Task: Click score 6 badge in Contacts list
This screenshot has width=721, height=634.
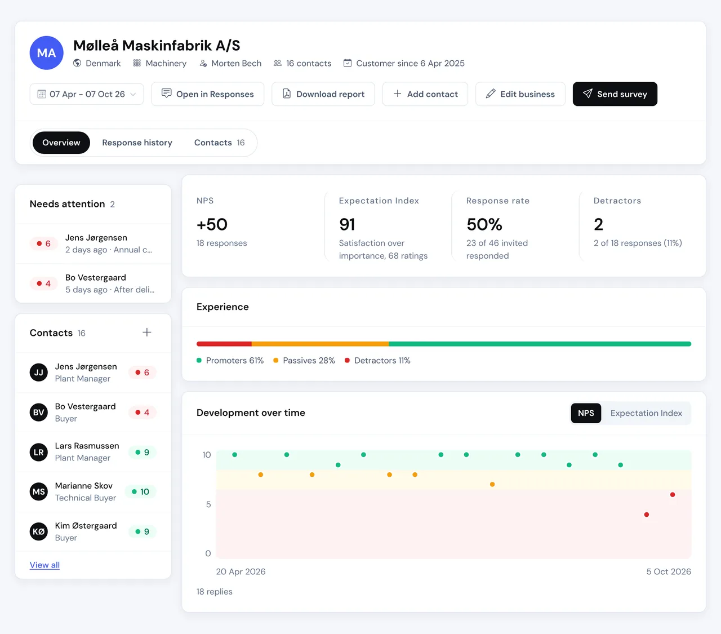Action: click(143, 373)
